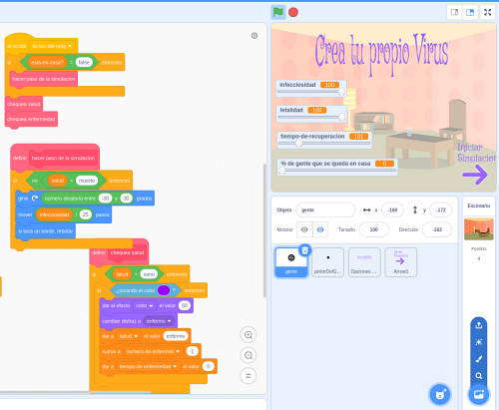
Task: Paint a new backdrop
Action: tap(479, 359)
